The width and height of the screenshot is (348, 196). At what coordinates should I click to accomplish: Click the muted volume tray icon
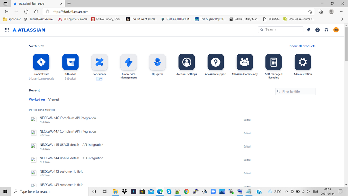click(308, 191)
